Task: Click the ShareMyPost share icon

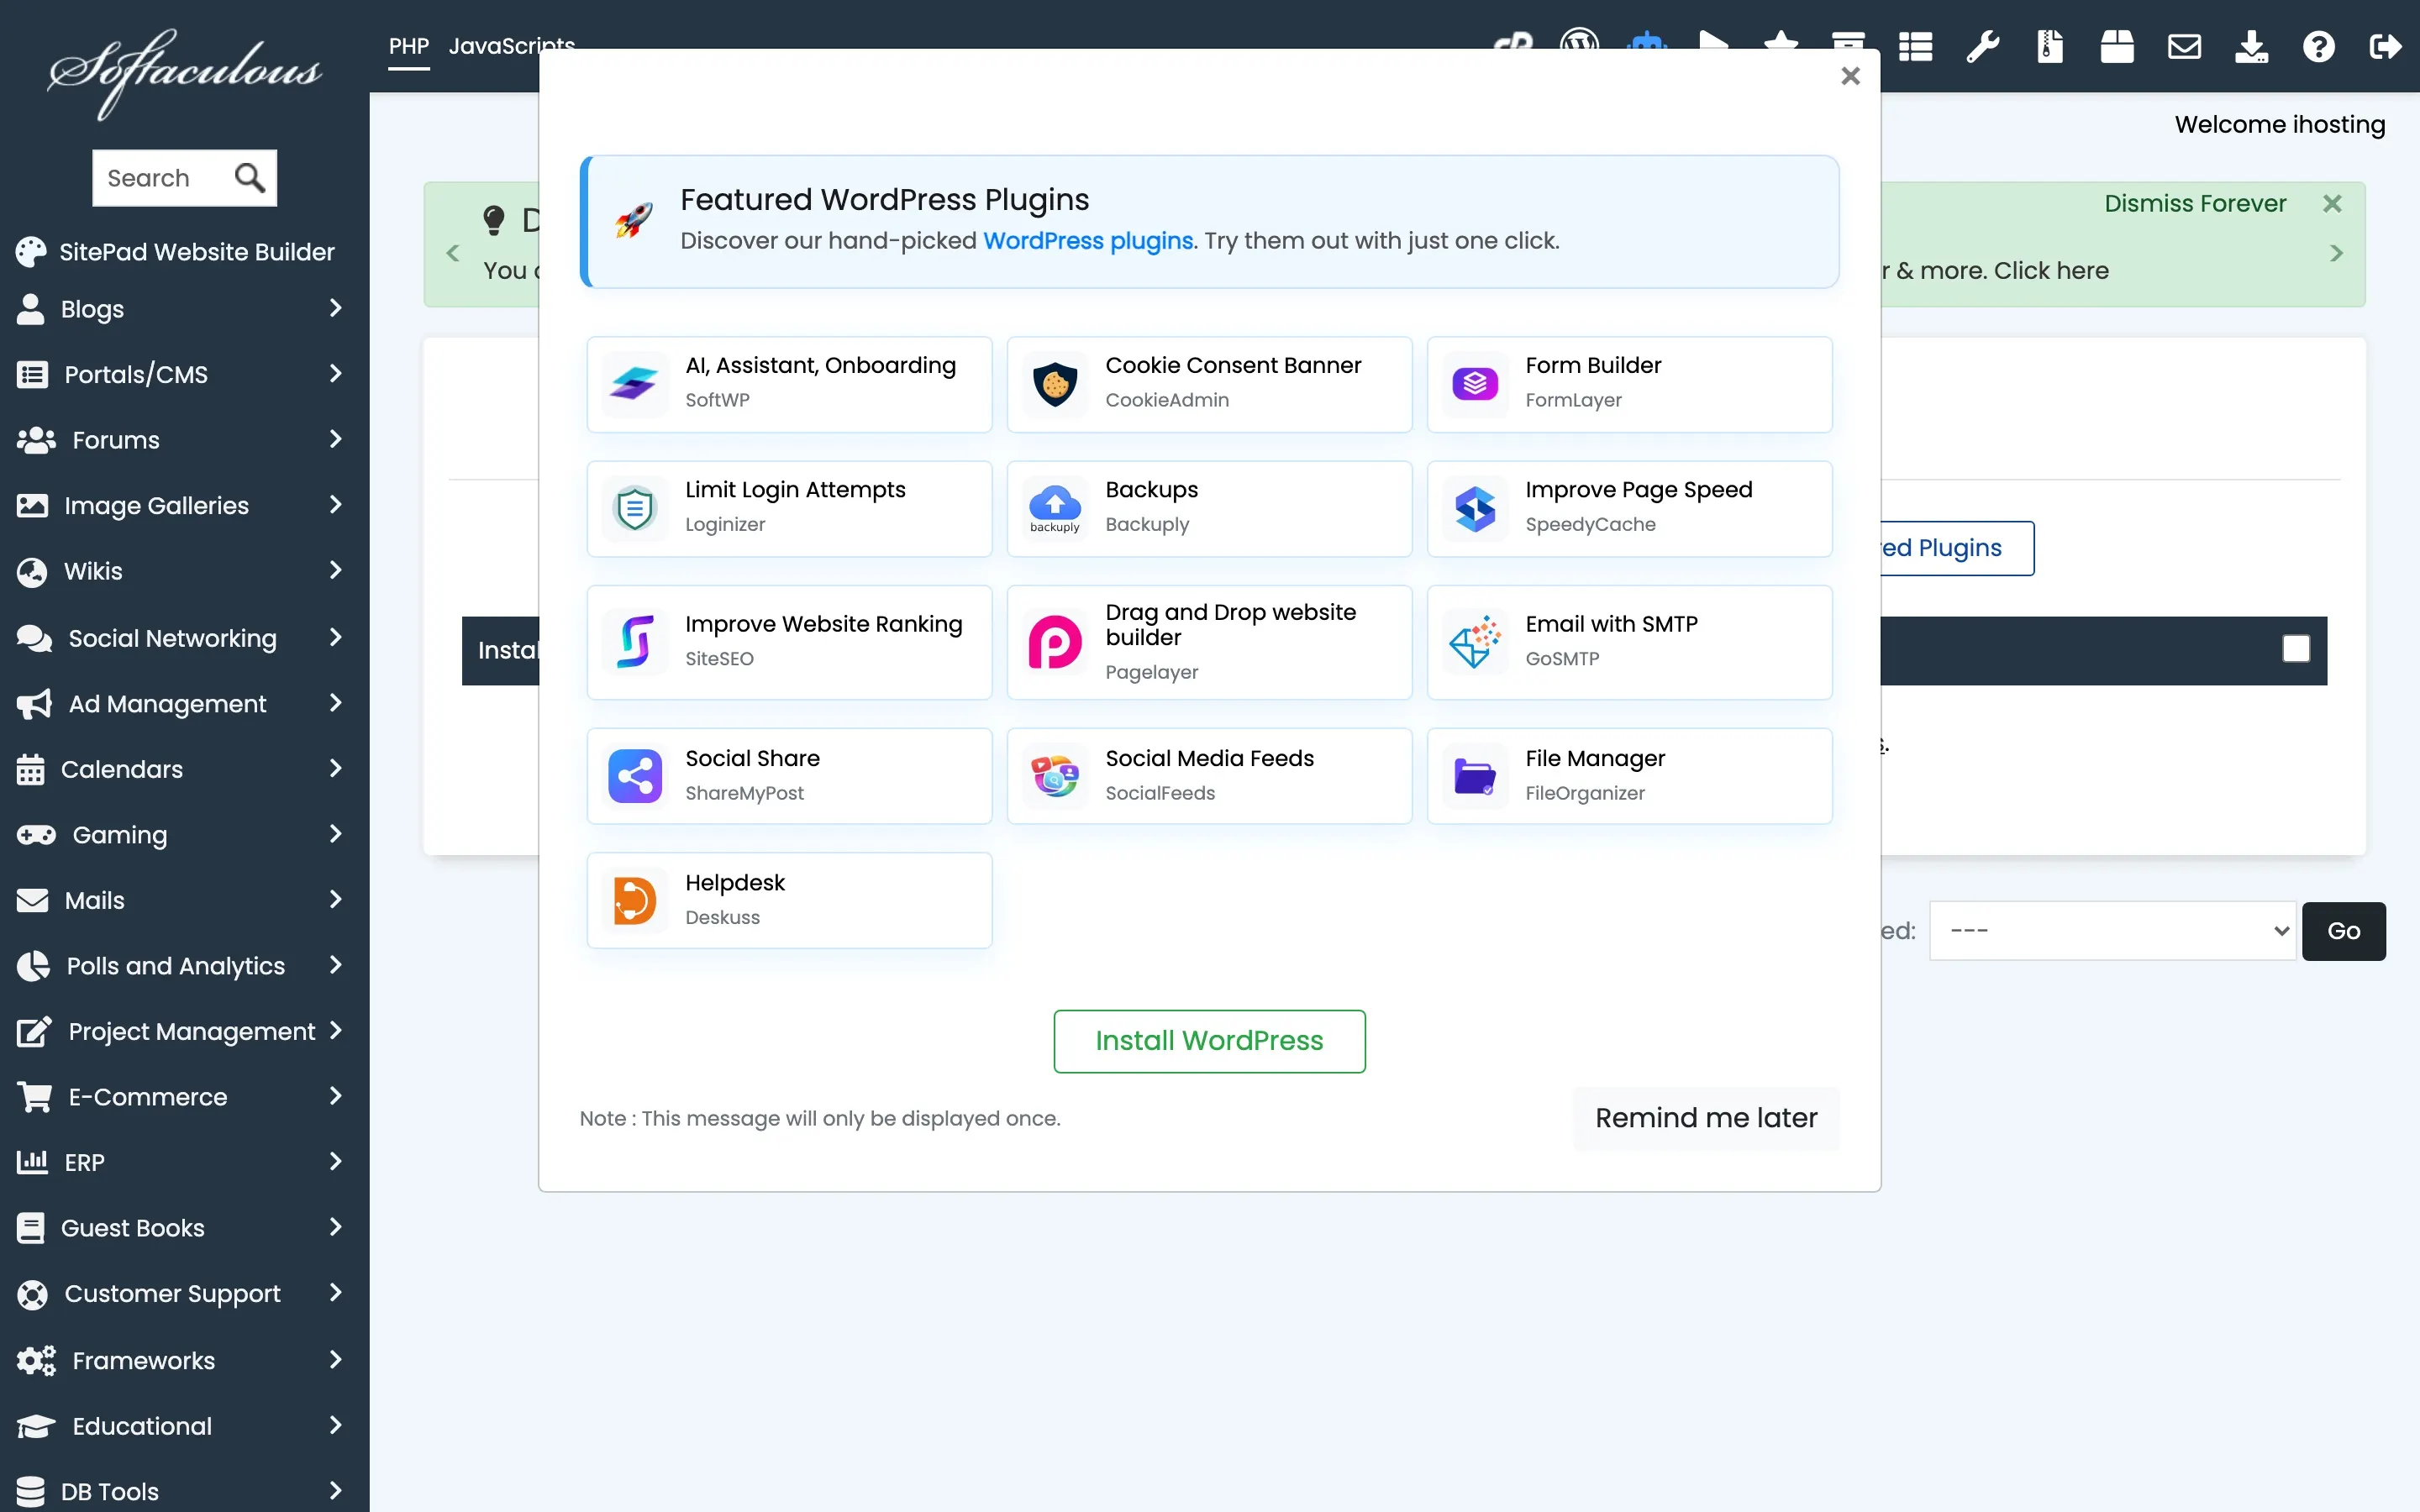Action: 634,776
